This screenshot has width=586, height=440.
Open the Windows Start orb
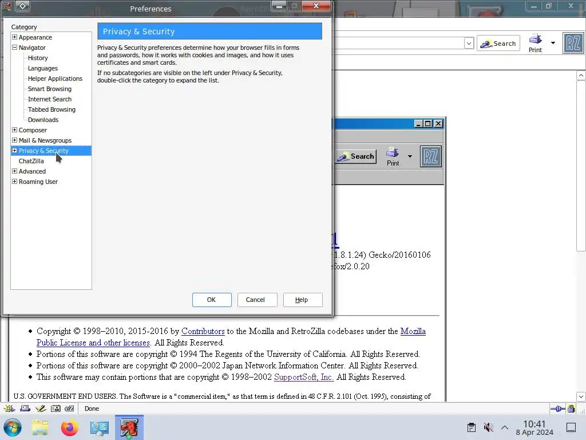point(13,427)
